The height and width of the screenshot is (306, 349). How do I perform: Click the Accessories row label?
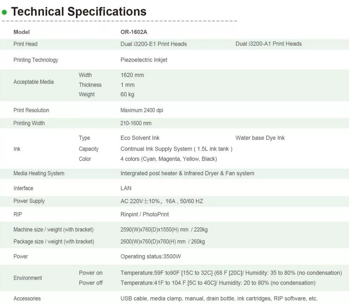tap(27, 299)
